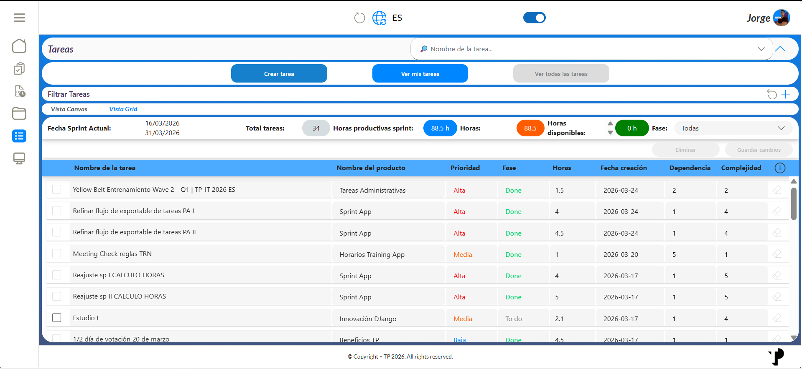Switch to the Vista Canvas tab
Viewport: 802px width, 369px height.
[x=69, y=109]
